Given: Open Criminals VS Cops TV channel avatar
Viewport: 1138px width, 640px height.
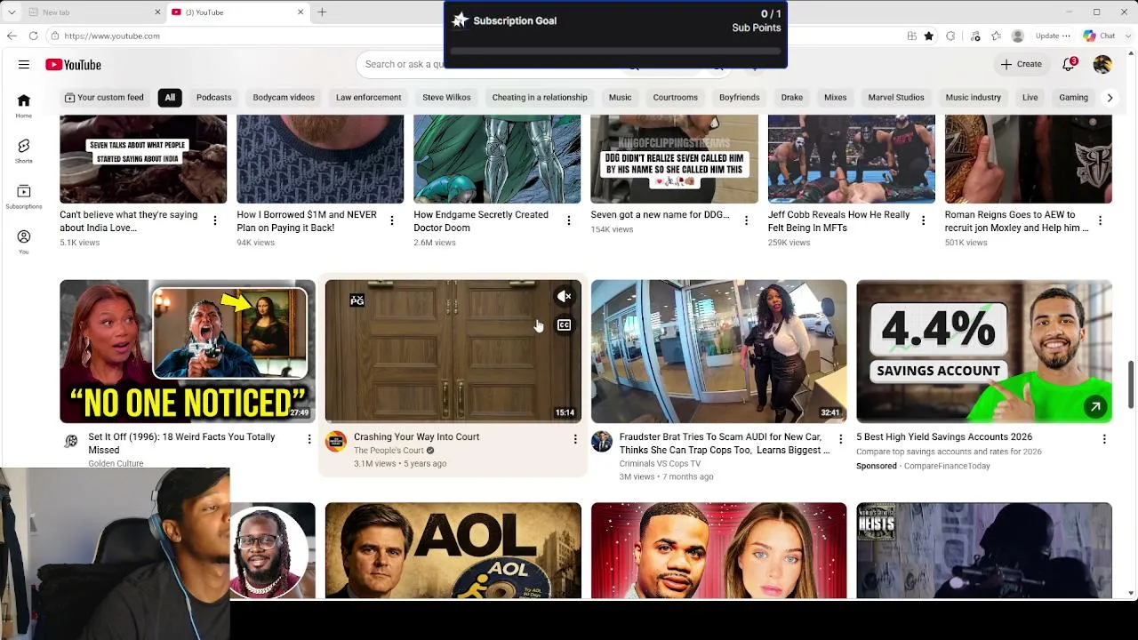Looking at the screenshot, I should point(602,442).
